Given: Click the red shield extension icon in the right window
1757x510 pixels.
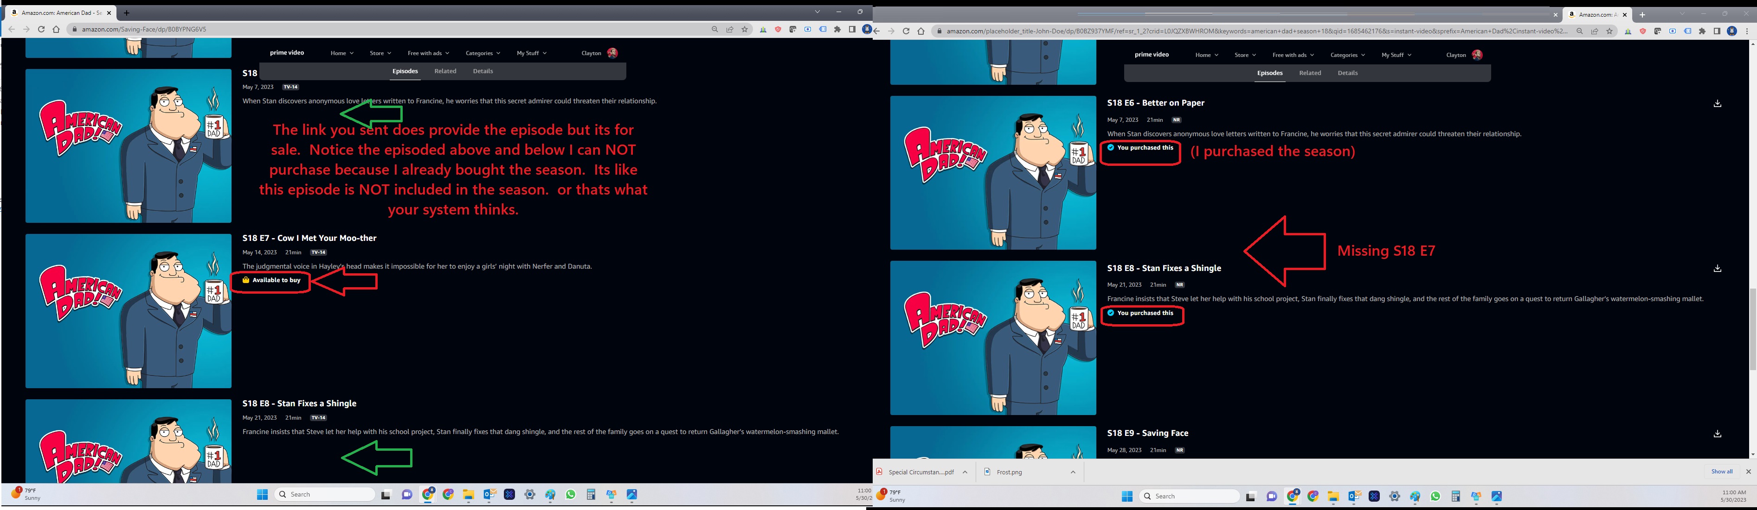Looking at the screenshot, I should pyautogui.click(x=1642, y=31).
